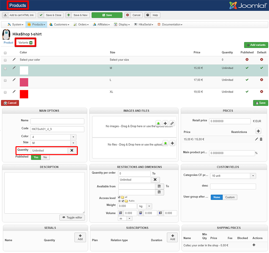Open the Orders menu
This screenshot has height=253, width=269.
pos(81,24)
